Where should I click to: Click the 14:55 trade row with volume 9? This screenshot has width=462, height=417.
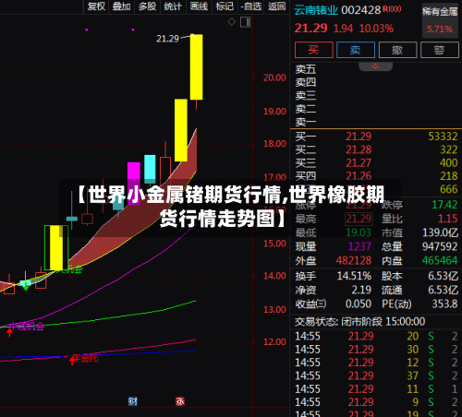(x=376, y=402)
